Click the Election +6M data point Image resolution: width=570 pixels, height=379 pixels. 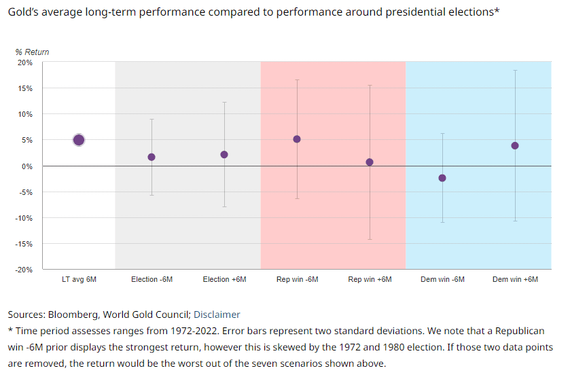[x=224, y=155]
